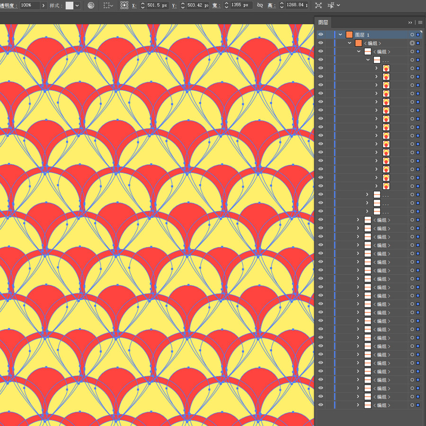This screenshot has height=426, width=426.
Task: Toggle eye of the first collapsed <编组> row
Action: coord(321,220)
